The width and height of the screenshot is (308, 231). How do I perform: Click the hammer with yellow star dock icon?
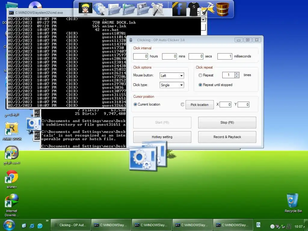click(x=208, y=9)
